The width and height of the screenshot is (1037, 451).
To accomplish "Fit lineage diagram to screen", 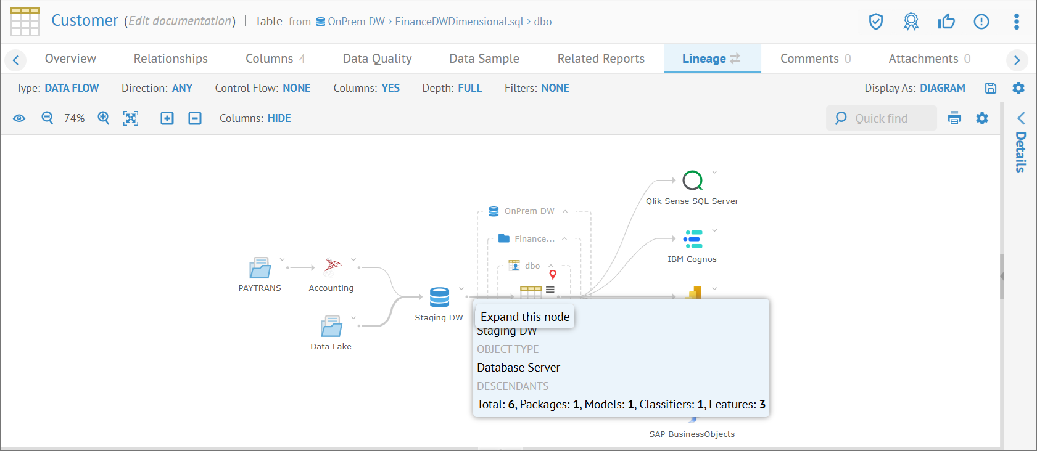I will point(131,118).
